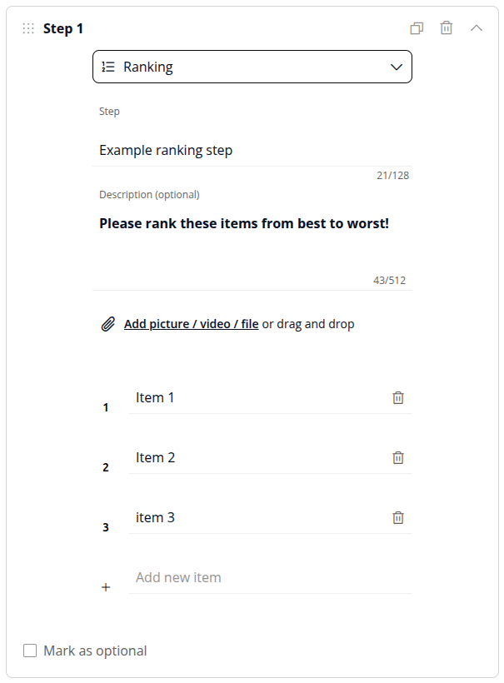Screen dimensions: 504x683
Task: Click the 'Step 1' header title
Action: coord(63,28)
